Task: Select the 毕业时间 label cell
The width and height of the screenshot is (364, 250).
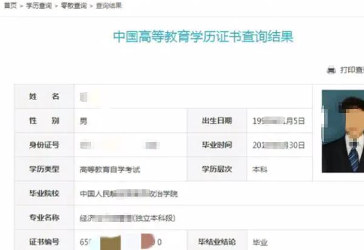Action: click(x=217, y=145)
